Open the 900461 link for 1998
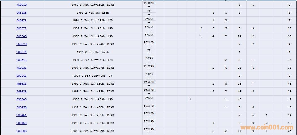 tap(21, 115)
